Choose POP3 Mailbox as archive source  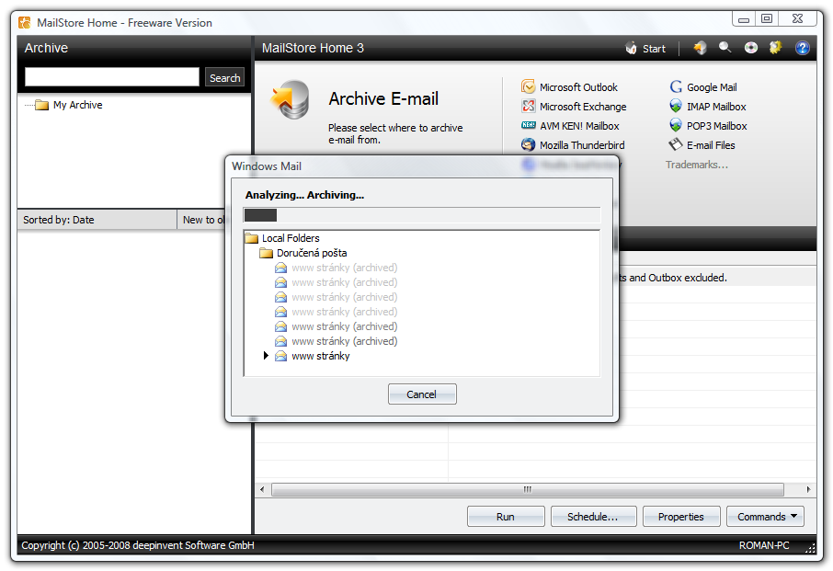tap(716, 126)
